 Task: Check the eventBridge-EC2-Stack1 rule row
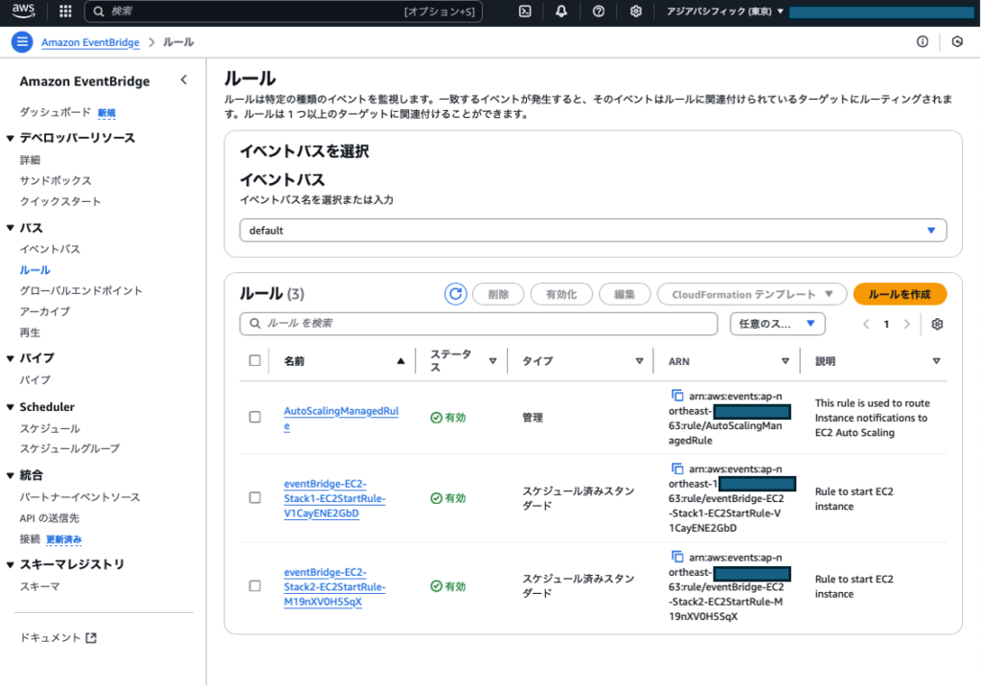pos(255,498)
